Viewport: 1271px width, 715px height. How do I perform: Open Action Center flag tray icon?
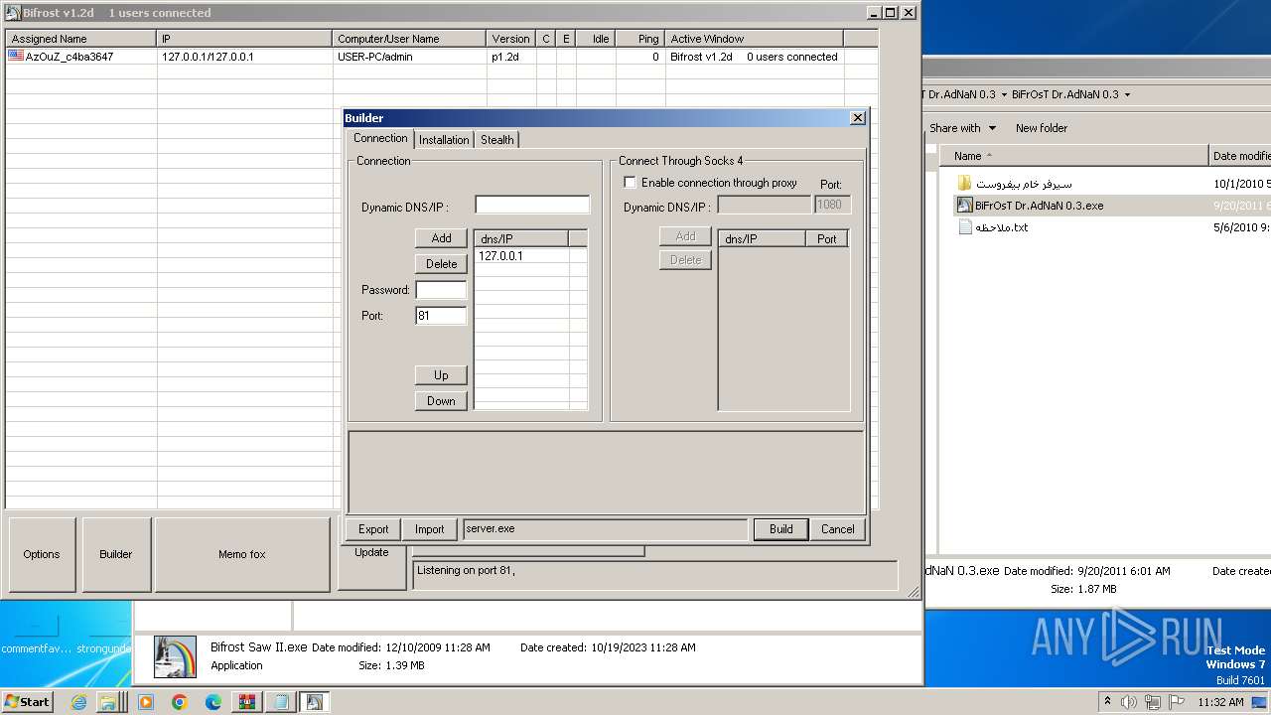(x=1175, y=702)
